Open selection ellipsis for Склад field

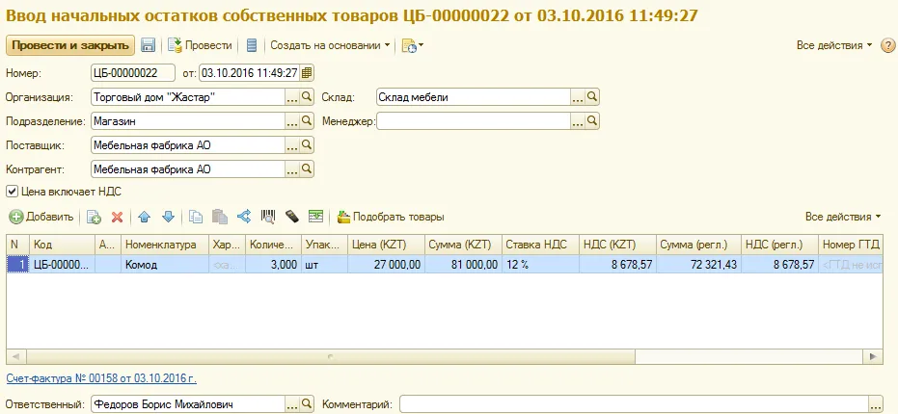coord(578,97)
